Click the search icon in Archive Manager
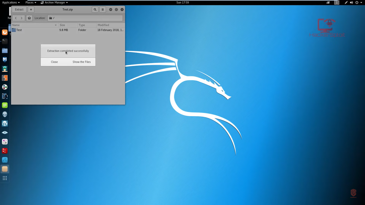365x205 pixels. (x=95, y=10)
